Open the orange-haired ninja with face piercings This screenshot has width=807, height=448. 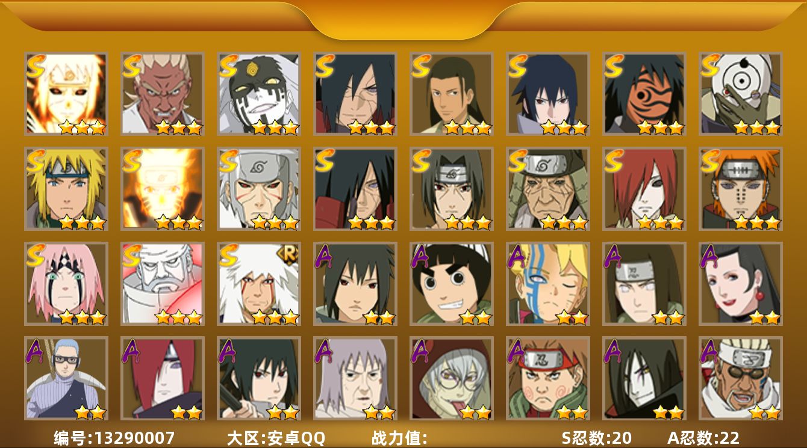(741, 189)
